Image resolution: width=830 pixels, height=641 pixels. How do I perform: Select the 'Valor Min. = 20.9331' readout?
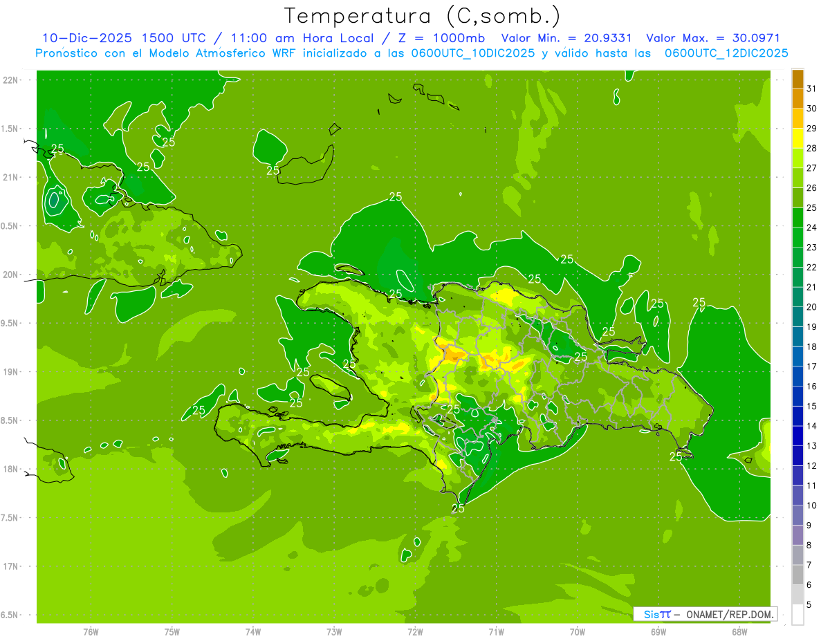pyautogui.click(x=566, y=38)
